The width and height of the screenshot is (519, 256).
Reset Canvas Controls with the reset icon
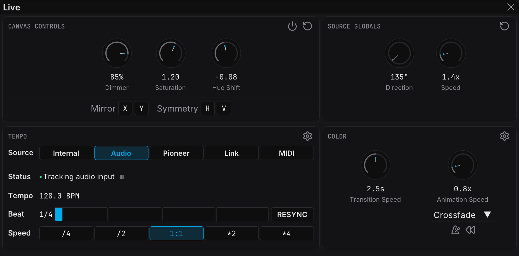pyautogui.click(x=307, y=26)
